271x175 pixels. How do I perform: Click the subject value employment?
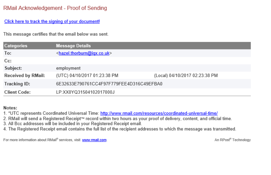tap(68, 68)
